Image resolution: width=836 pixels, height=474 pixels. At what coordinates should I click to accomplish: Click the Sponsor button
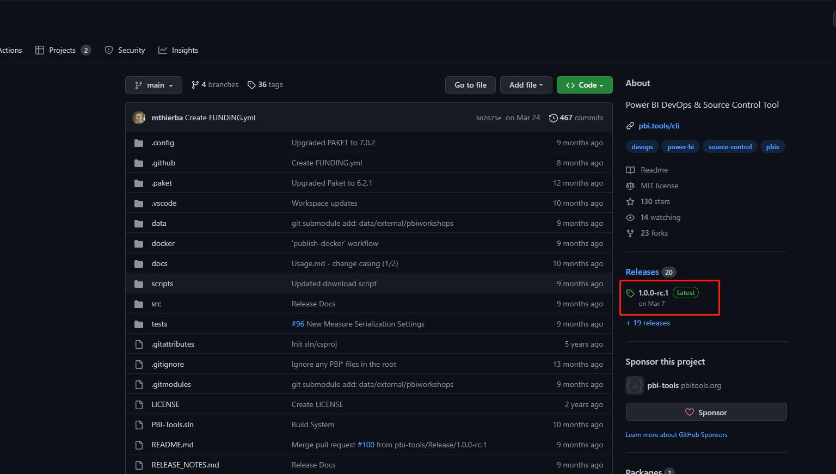[x=705, y=412]
